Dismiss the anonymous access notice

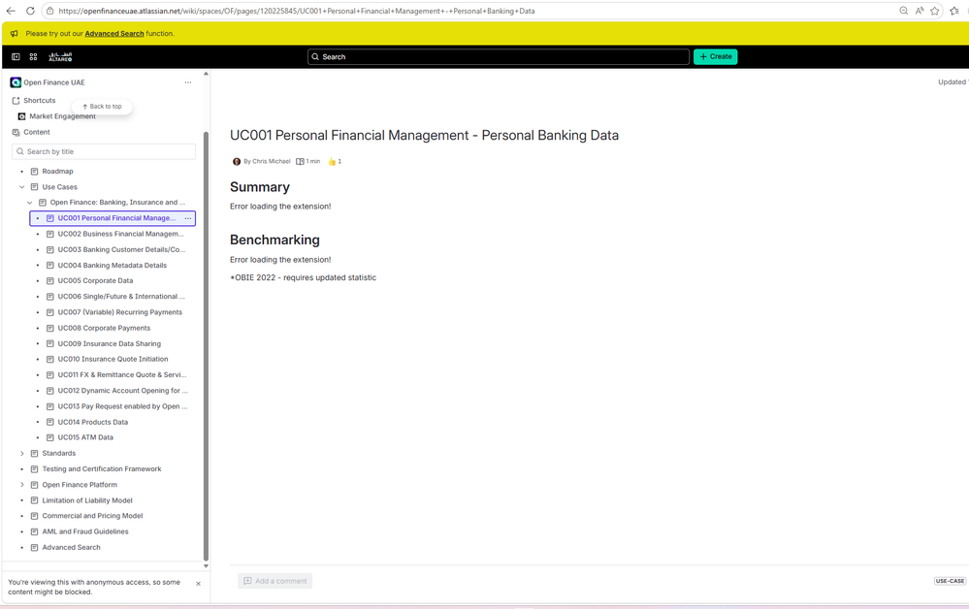199,584
